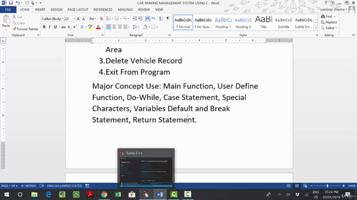This screenshot has height=200, width=357.
Task: Toggle underline formatting
Action: (x=55, y=27)
